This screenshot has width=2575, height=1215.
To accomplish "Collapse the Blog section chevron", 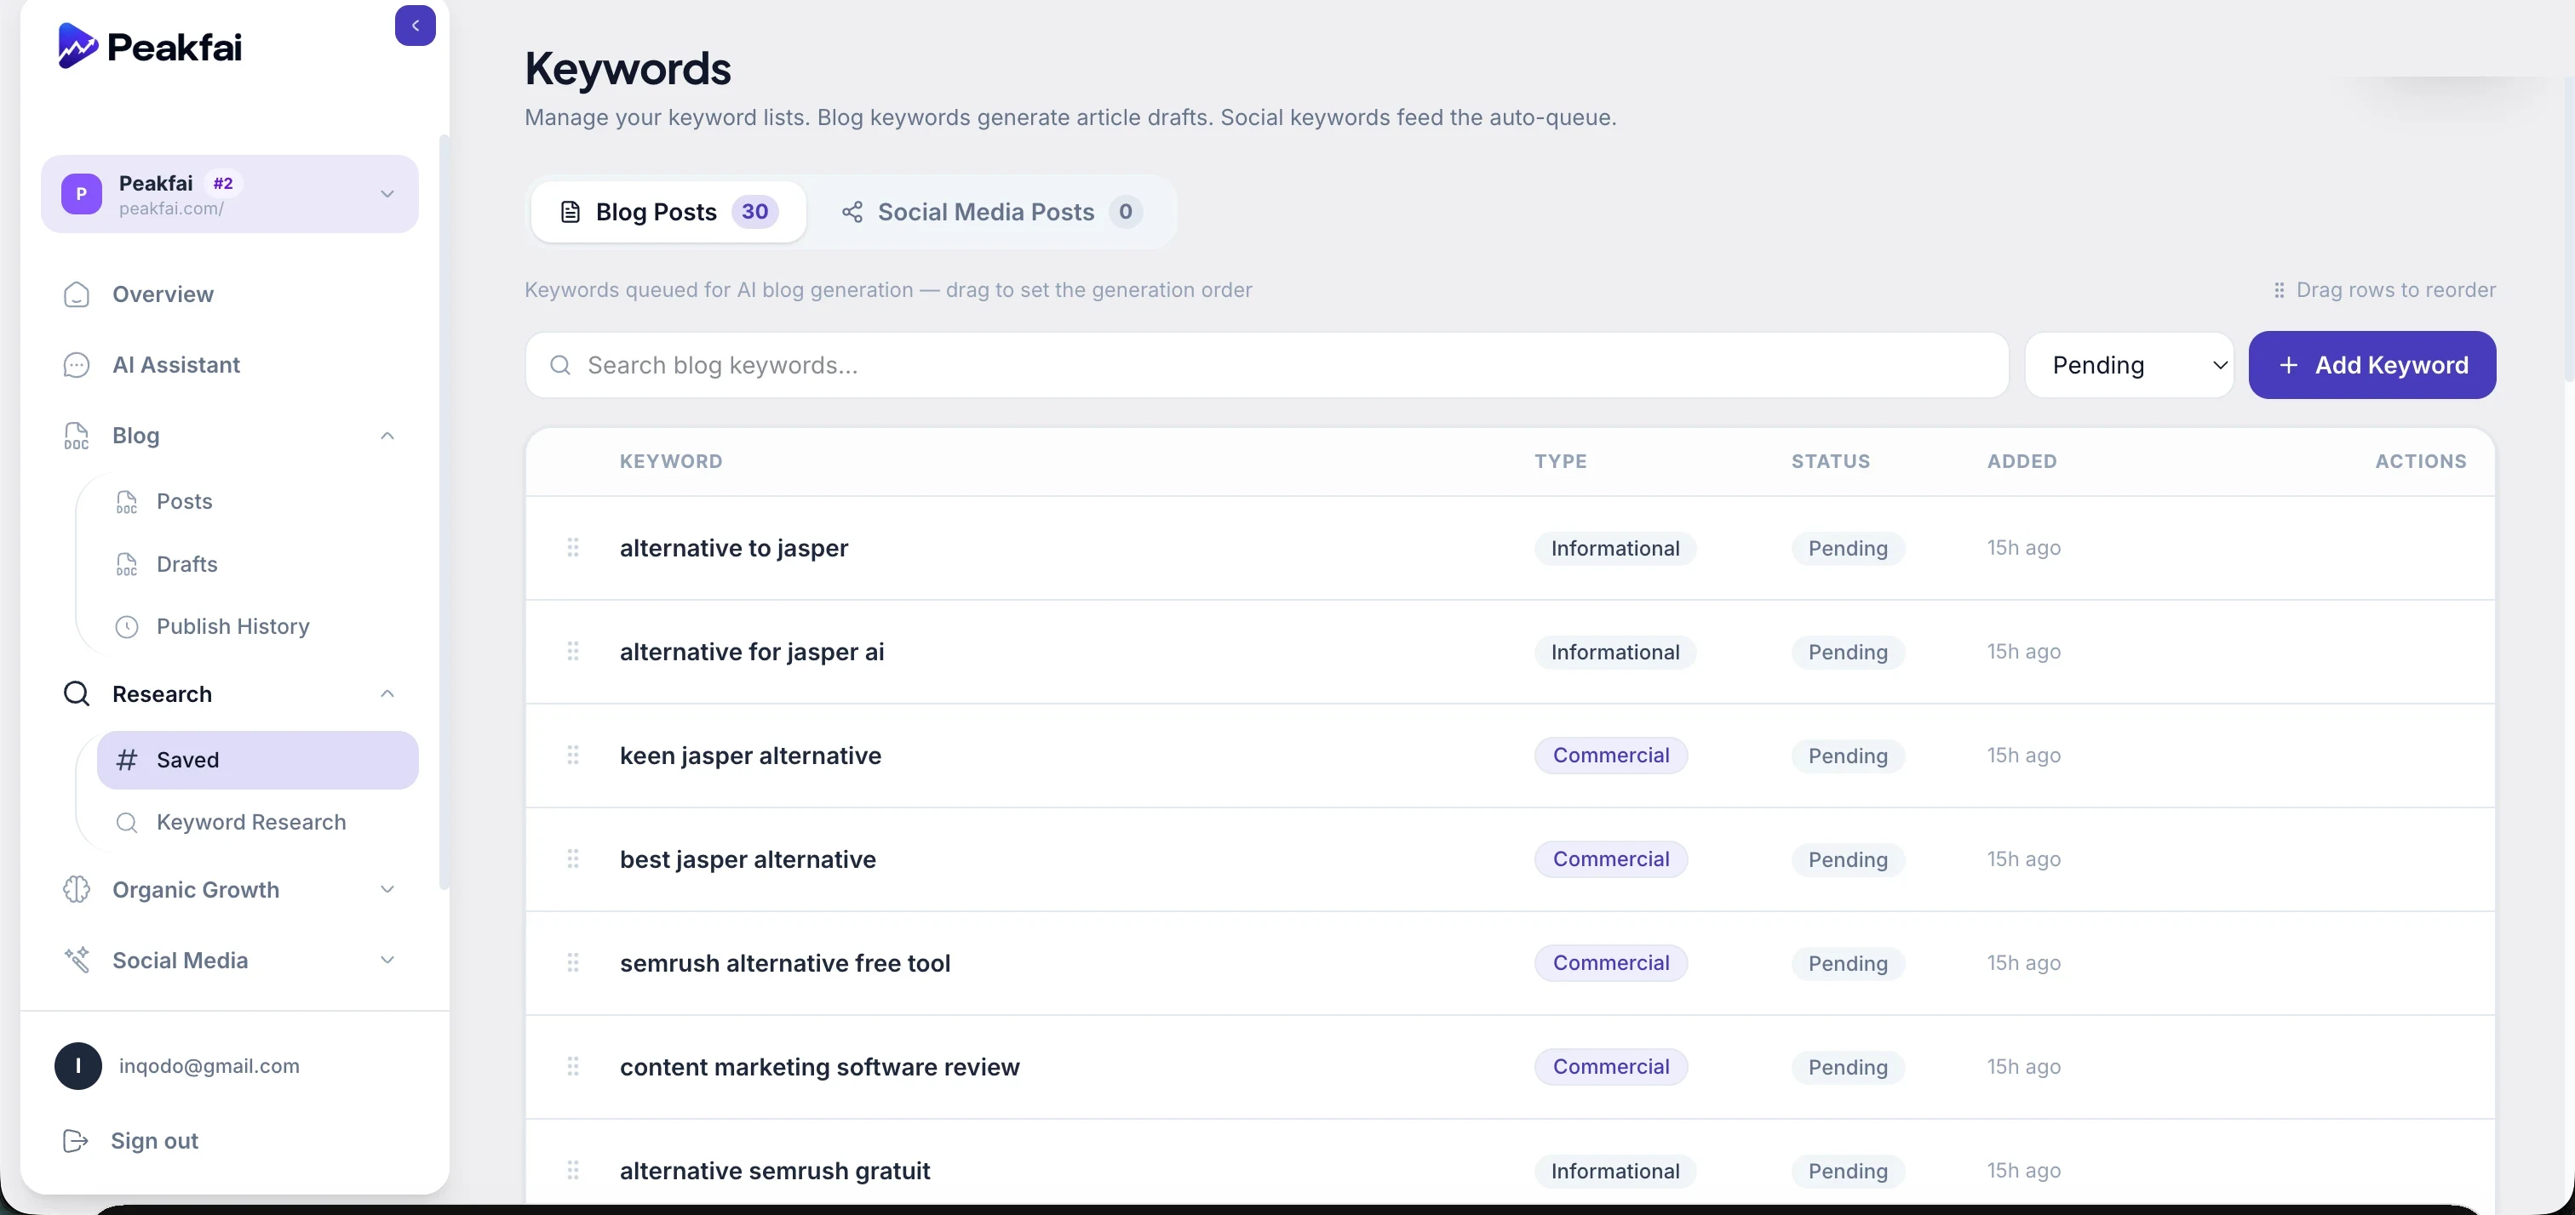I will tap(387, 436).
